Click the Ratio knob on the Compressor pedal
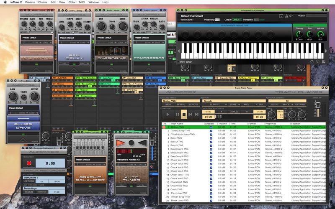Viewport: 335px width, 209px height. tap(162, 27)
